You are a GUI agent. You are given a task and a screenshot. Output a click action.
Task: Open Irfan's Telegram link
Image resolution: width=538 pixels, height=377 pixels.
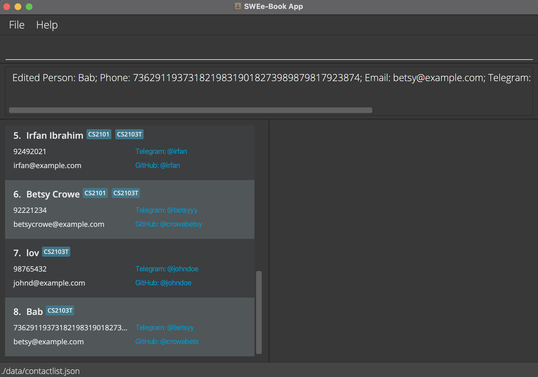[x=161, y=151]
